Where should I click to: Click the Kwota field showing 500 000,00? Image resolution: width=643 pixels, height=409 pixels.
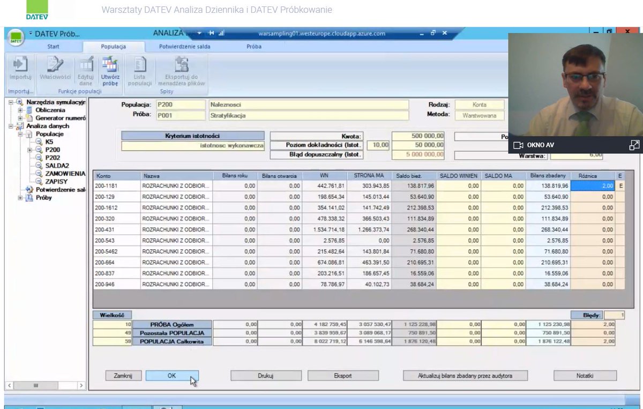(418, 136)
